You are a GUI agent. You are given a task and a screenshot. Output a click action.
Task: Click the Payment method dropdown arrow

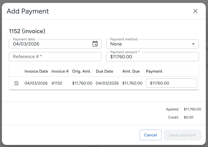(193, 44)
